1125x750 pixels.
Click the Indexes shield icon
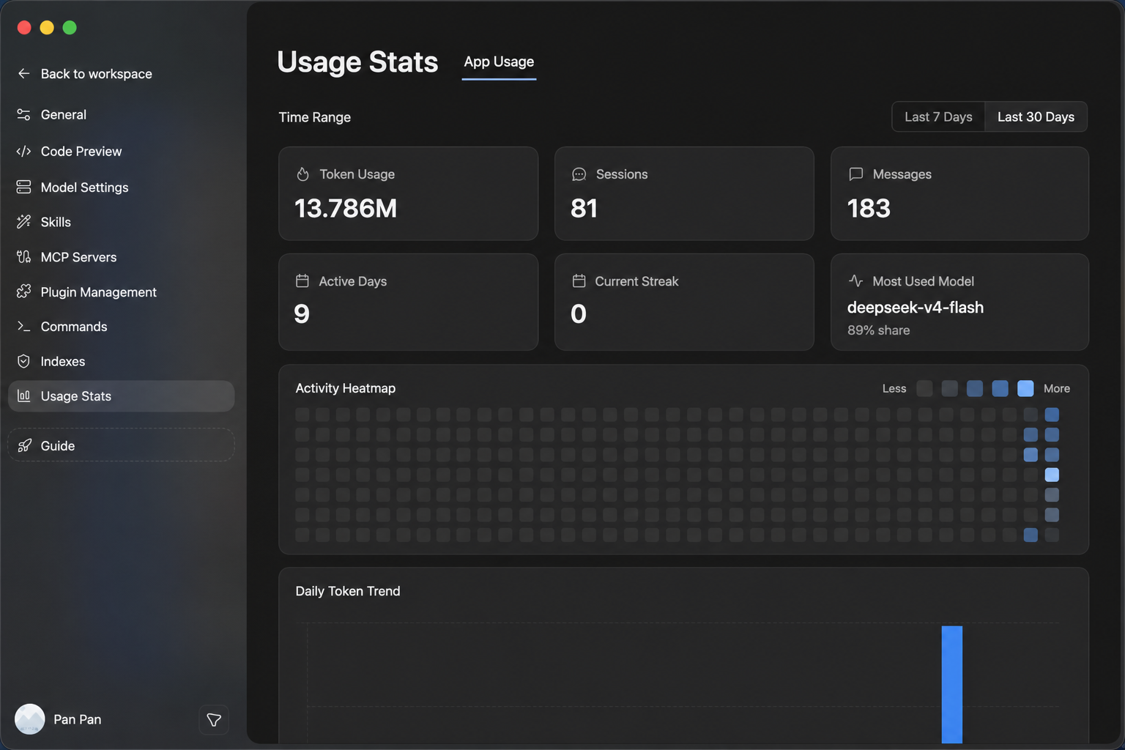[x=23, y=361]
